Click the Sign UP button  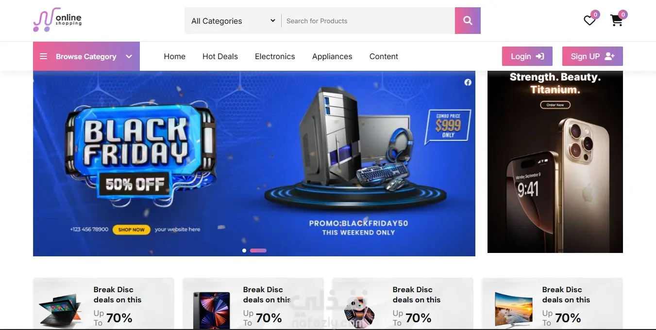(x=592, y=56)
